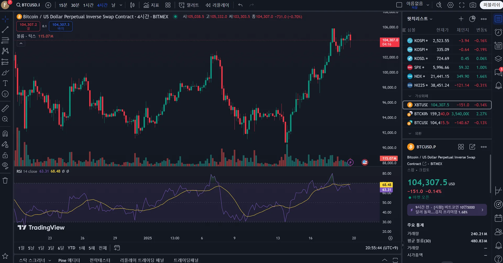Activate the zoom in tool
The image size is (503, 263).
click(5, 119)
